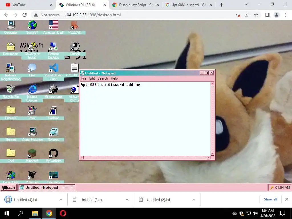Open the Solitaire icon
Screen dimensions: 292x219
pos(54,110)
